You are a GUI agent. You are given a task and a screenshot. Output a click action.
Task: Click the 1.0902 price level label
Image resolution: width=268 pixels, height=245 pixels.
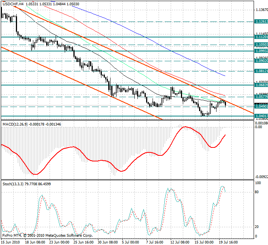(x=261, y=61)
